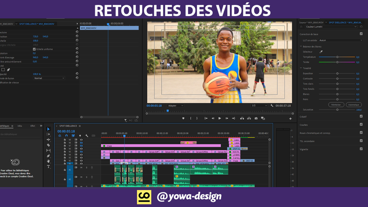Open playback resolution 1/2 dropdown

point(259,106)
